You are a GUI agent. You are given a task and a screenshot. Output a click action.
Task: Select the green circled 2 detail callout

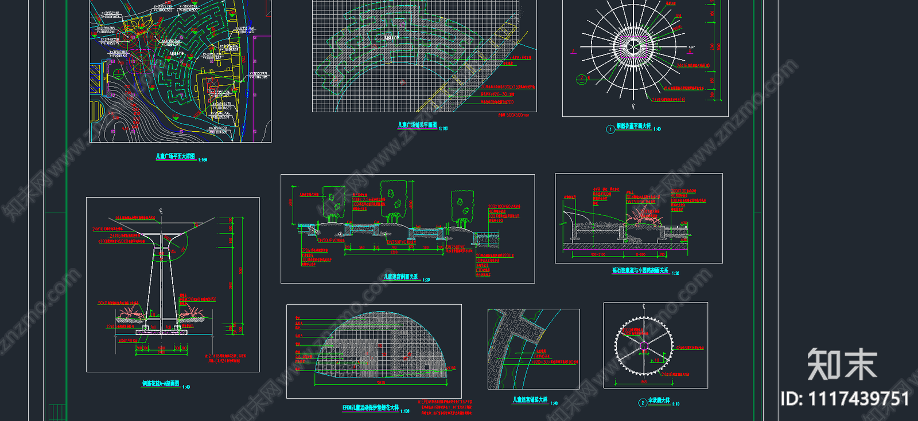click(x=581, y=80)
